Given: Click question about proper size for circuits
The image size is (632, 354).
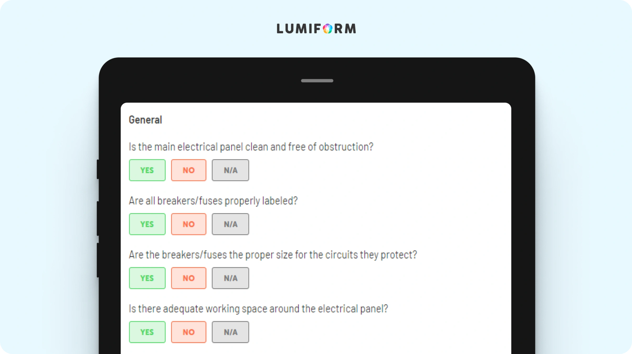Looking at the screenshot, I should click(x=273, y=255).
